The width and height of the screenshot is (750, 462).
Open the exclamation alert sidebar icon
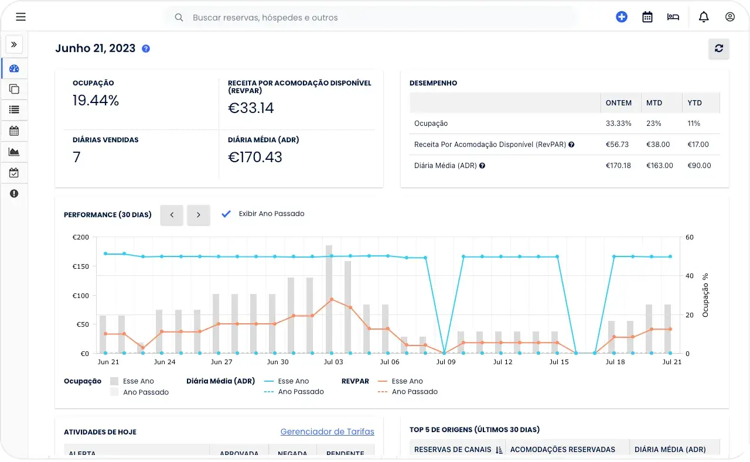14,193
